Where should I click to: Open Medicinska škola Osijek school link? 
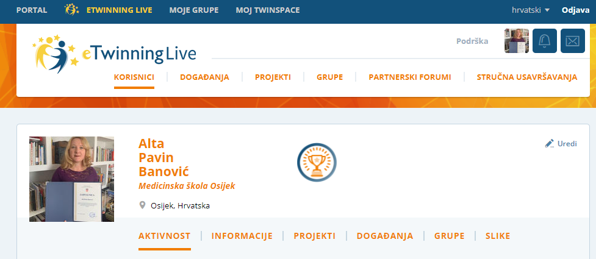point(187,186)
